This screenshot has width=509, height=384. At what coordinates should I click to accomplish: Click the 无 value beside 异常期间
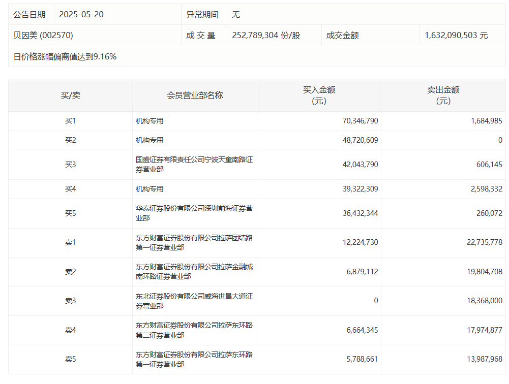(236, 15)
